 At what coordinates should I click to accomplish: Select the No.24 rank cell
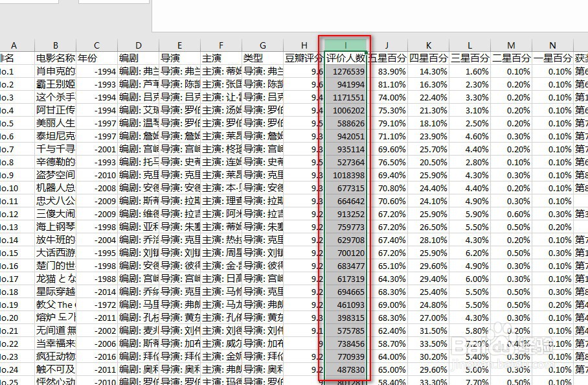tap(17, 369)
